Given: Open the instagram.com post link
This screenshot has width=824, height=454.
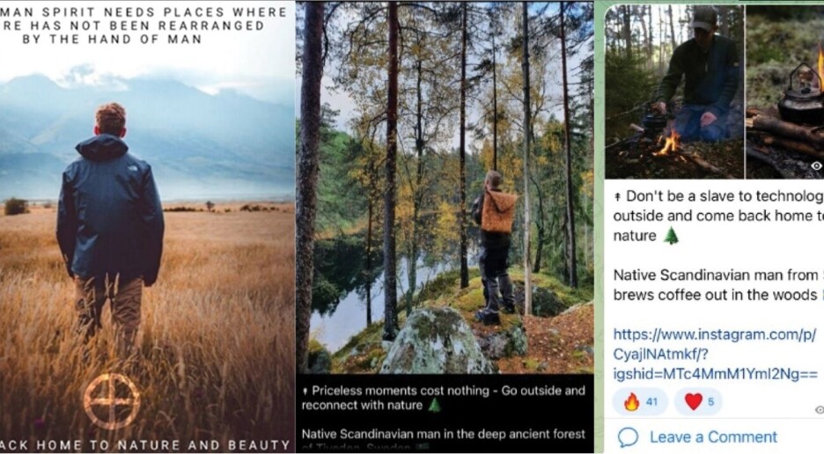Looking at the screenshot, I should 715,354.
